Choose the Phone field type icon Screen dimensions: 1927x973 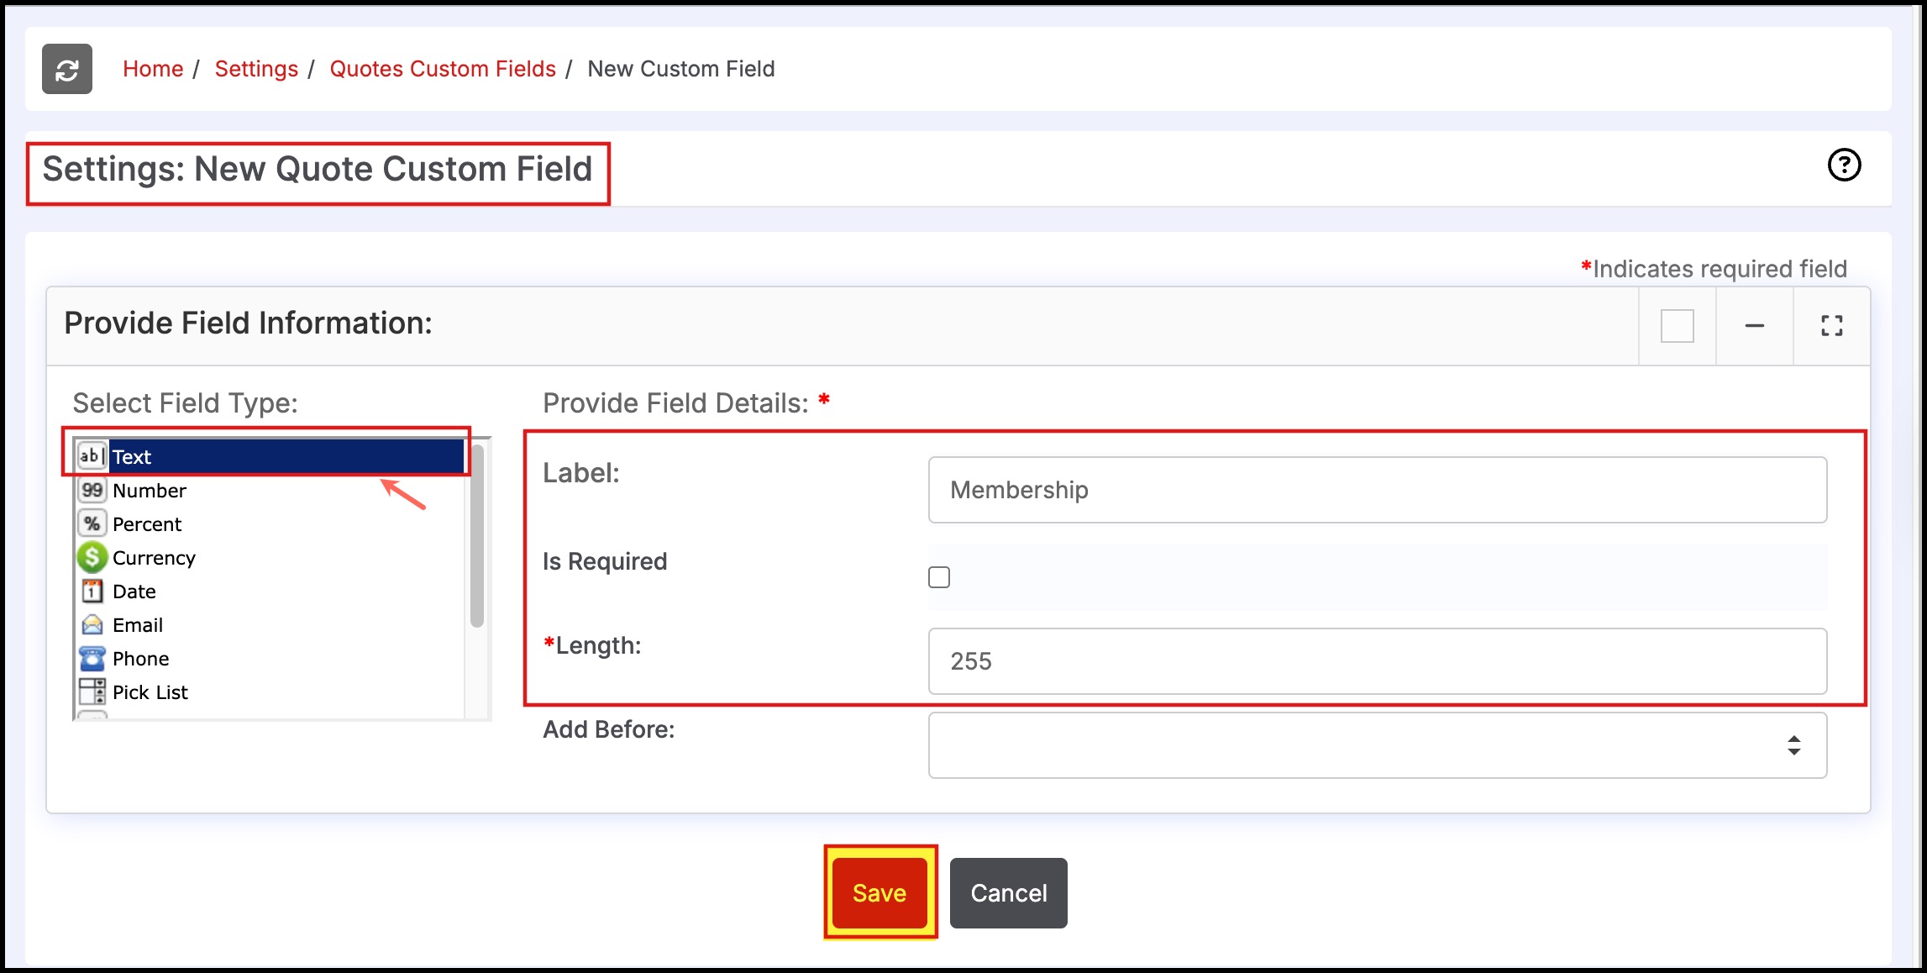pos(92,658)
